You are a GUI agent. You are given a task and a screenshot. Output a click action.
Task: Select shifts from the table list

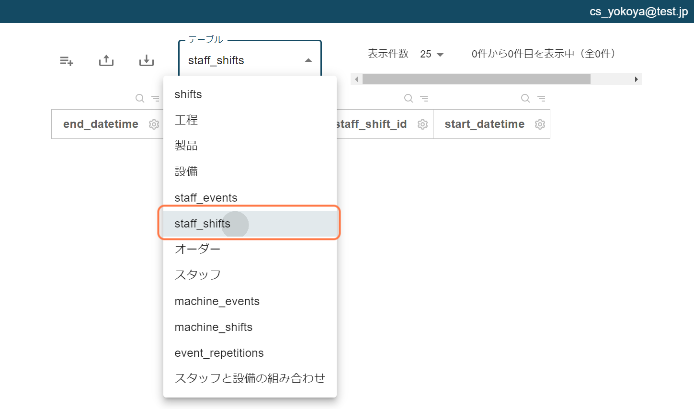[x=250, y=94]
